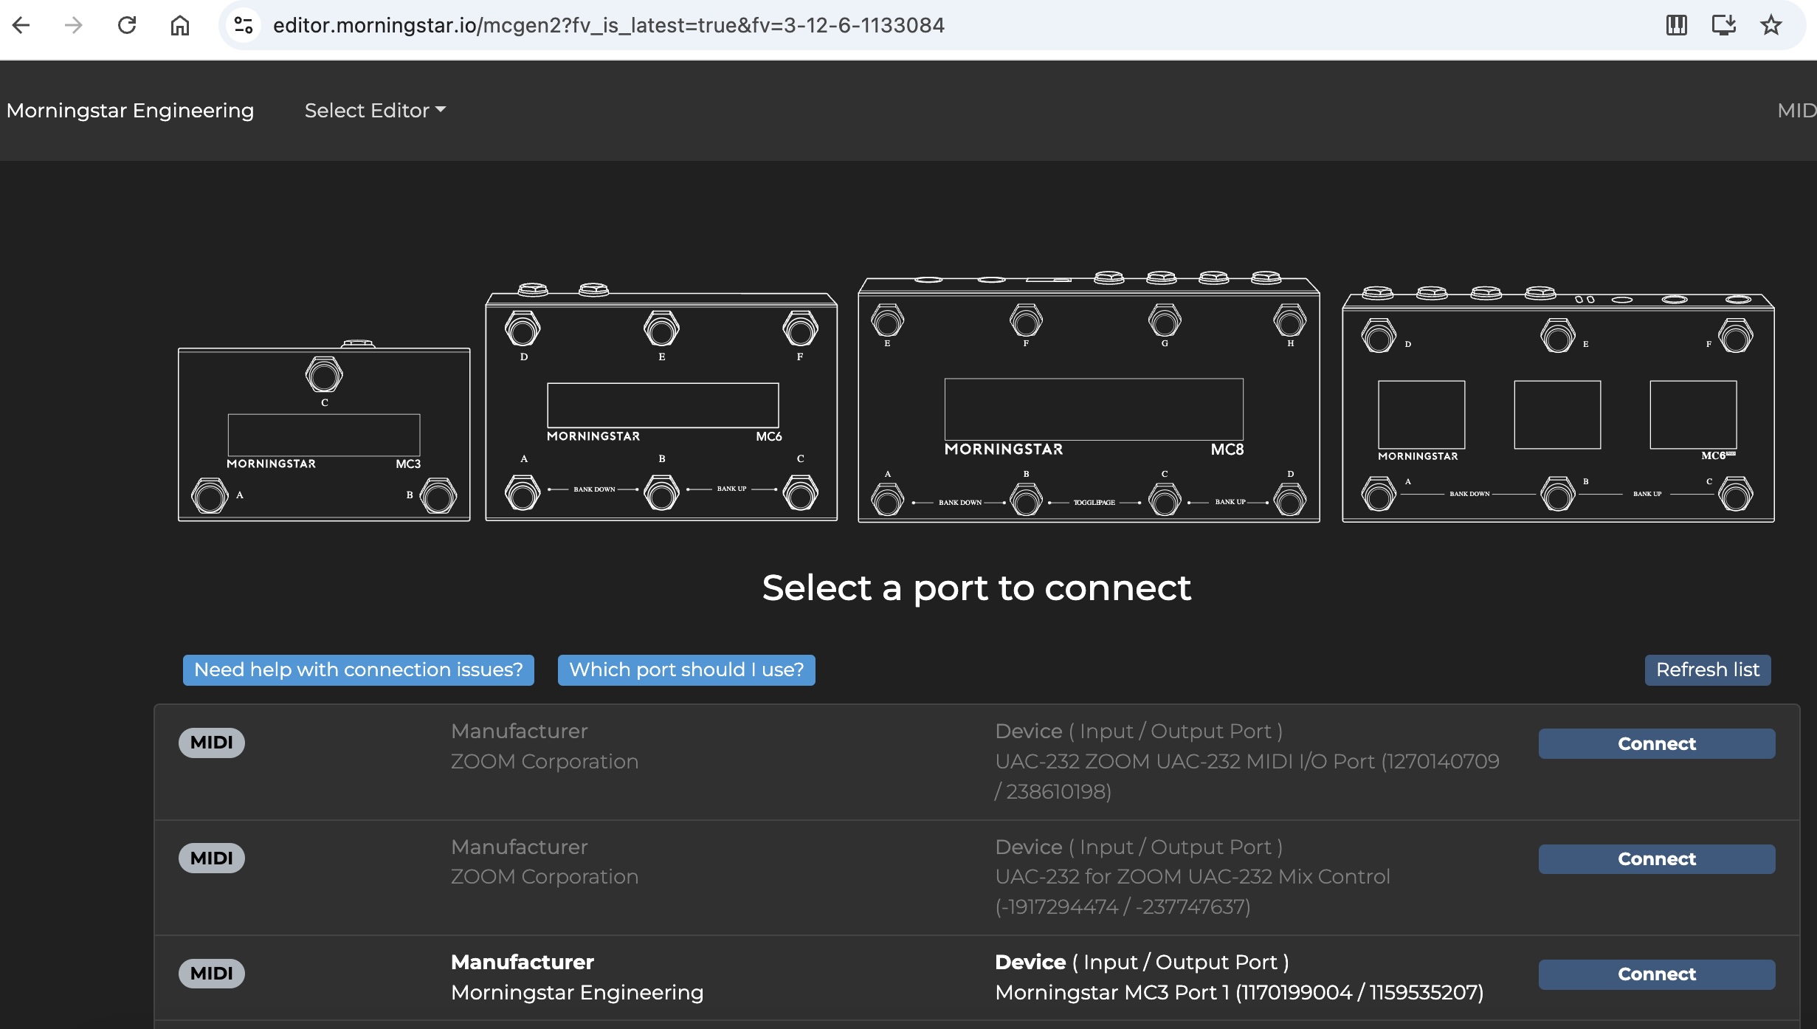
Task: Click the Refresh list button
Action: point(1708,670)
